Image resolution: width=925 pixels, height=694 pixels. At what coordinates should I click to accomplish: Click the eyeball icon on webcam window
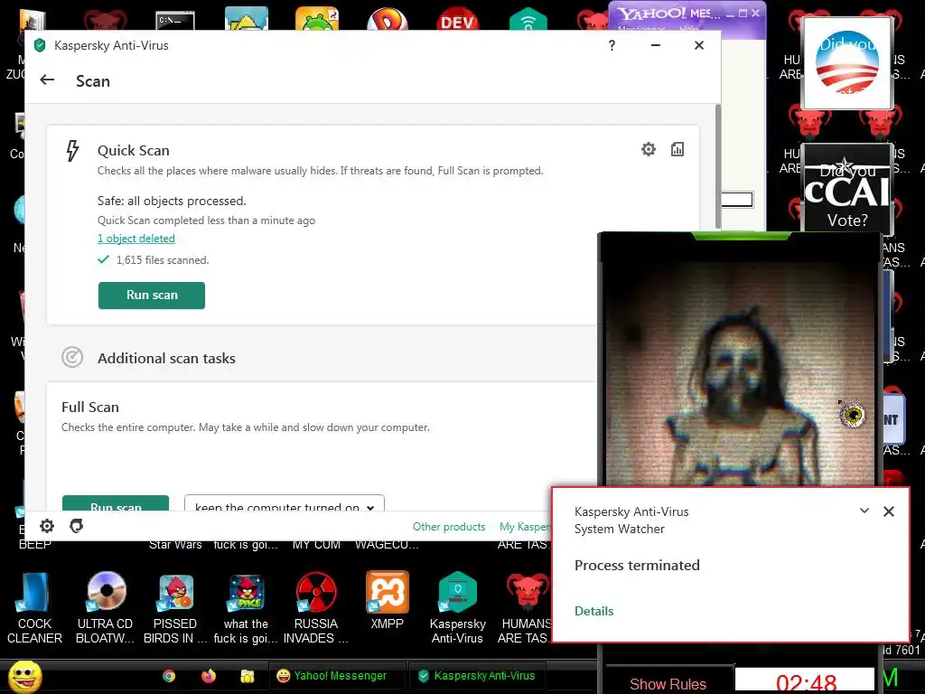point(852,414)
